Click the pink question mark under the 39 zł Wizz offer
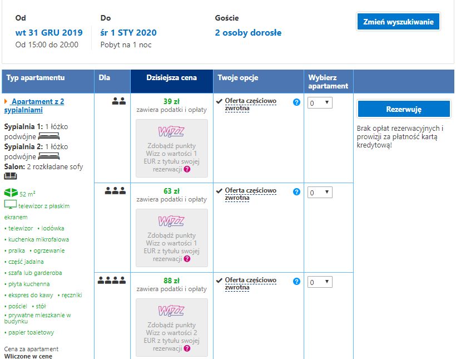The width and height of the screenshot is (456, 359). (x=187, y=169)
